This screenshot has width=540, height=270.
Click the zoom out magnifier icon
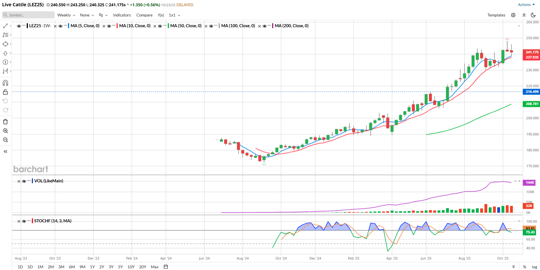5,140
